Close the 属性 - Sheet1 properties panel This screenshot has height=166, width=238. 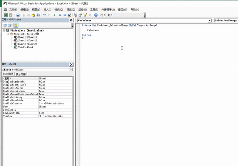(71, 64)
